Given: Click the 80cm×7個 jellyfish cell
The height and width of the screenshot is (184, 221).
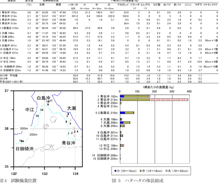Looking at the screenshot, I should pos(211,49).
